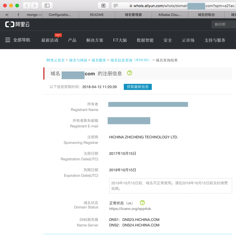This screenshot has width=236, height=235.
Task: Click the Sponsoring Registrar label
Action: [x=81, y=143]
